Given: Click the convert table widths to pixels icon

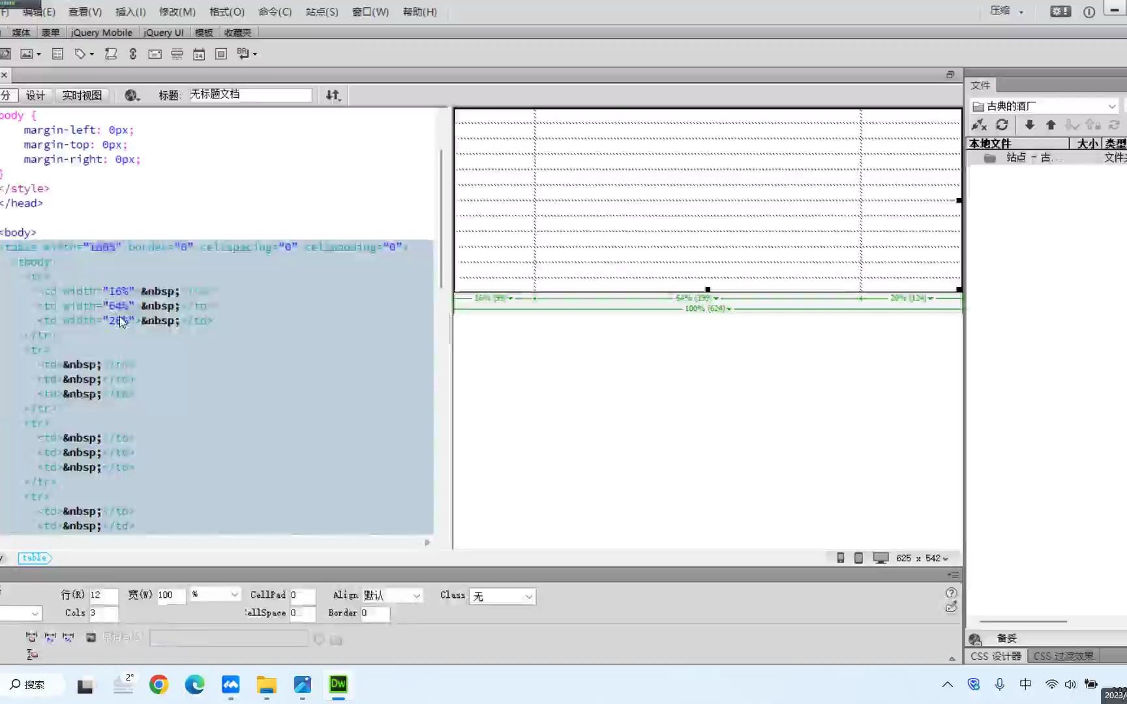Looking at the screenshot, I should 50,637.
